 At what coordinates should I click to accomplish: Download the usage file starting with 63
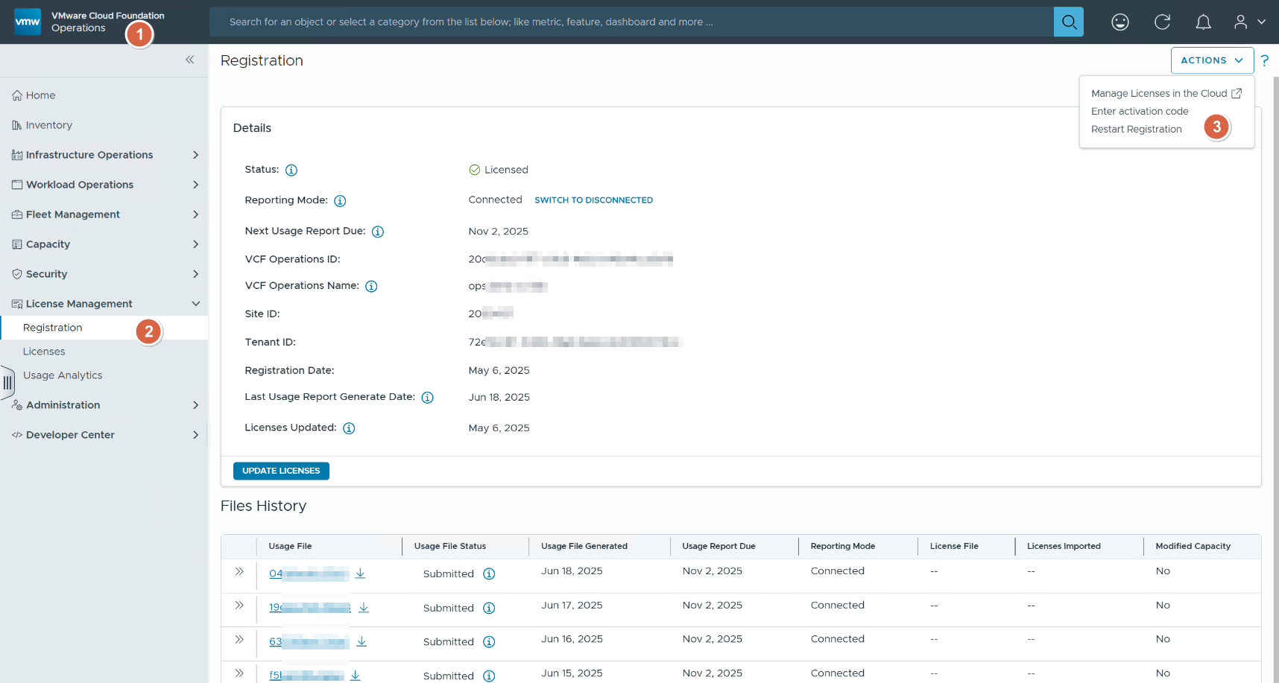[x=361, y=641]
